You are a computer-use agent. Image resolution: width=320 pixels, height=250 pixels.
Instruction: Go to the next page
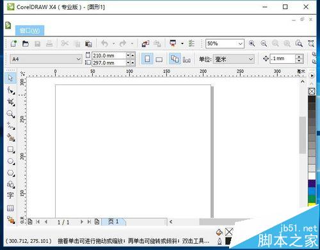point(81,222)
